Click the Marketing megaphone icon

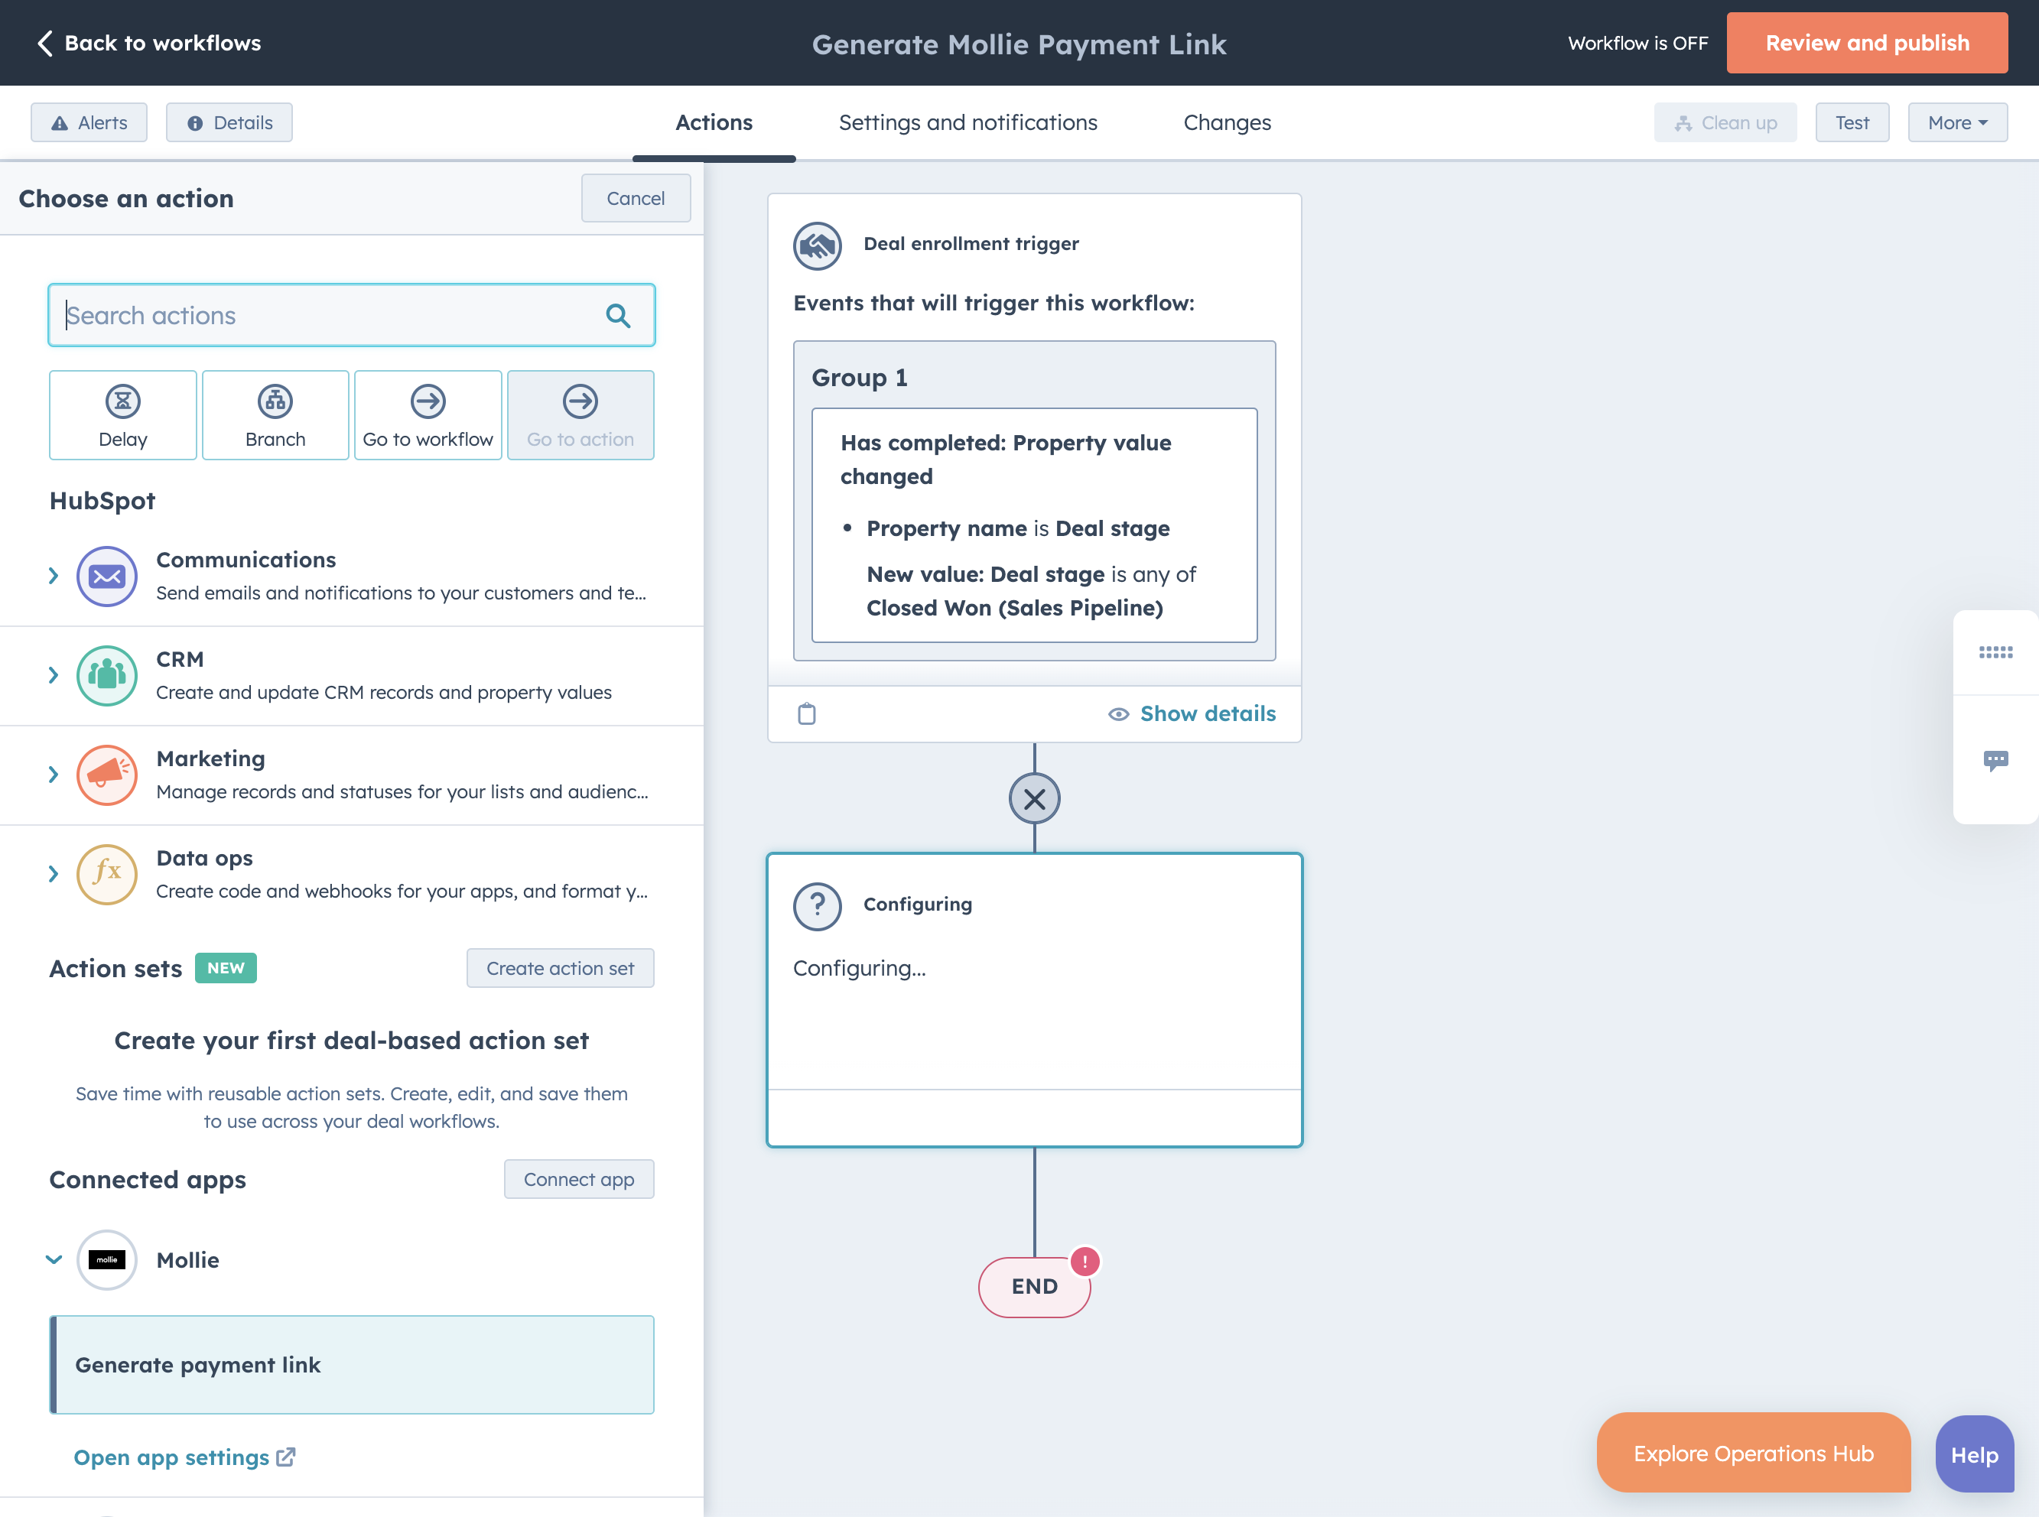pos(106,775)
